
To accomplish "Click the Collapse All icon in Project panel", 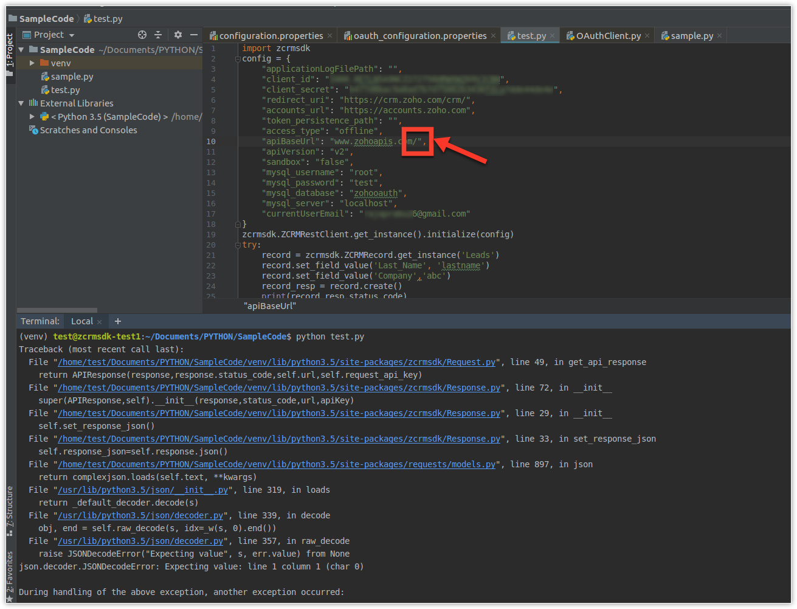I will pyautogui.click(x=158, y=35).
